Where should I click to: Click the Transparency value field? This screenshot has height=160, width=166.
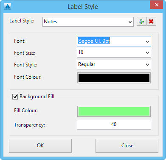[114, 124]
